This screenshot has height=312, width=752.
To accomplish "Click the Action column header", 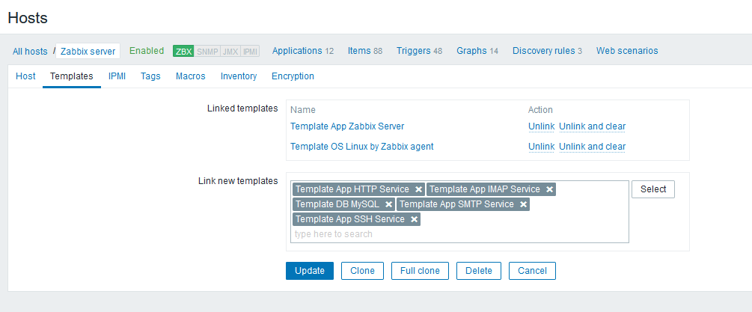I will coord(540,110).
